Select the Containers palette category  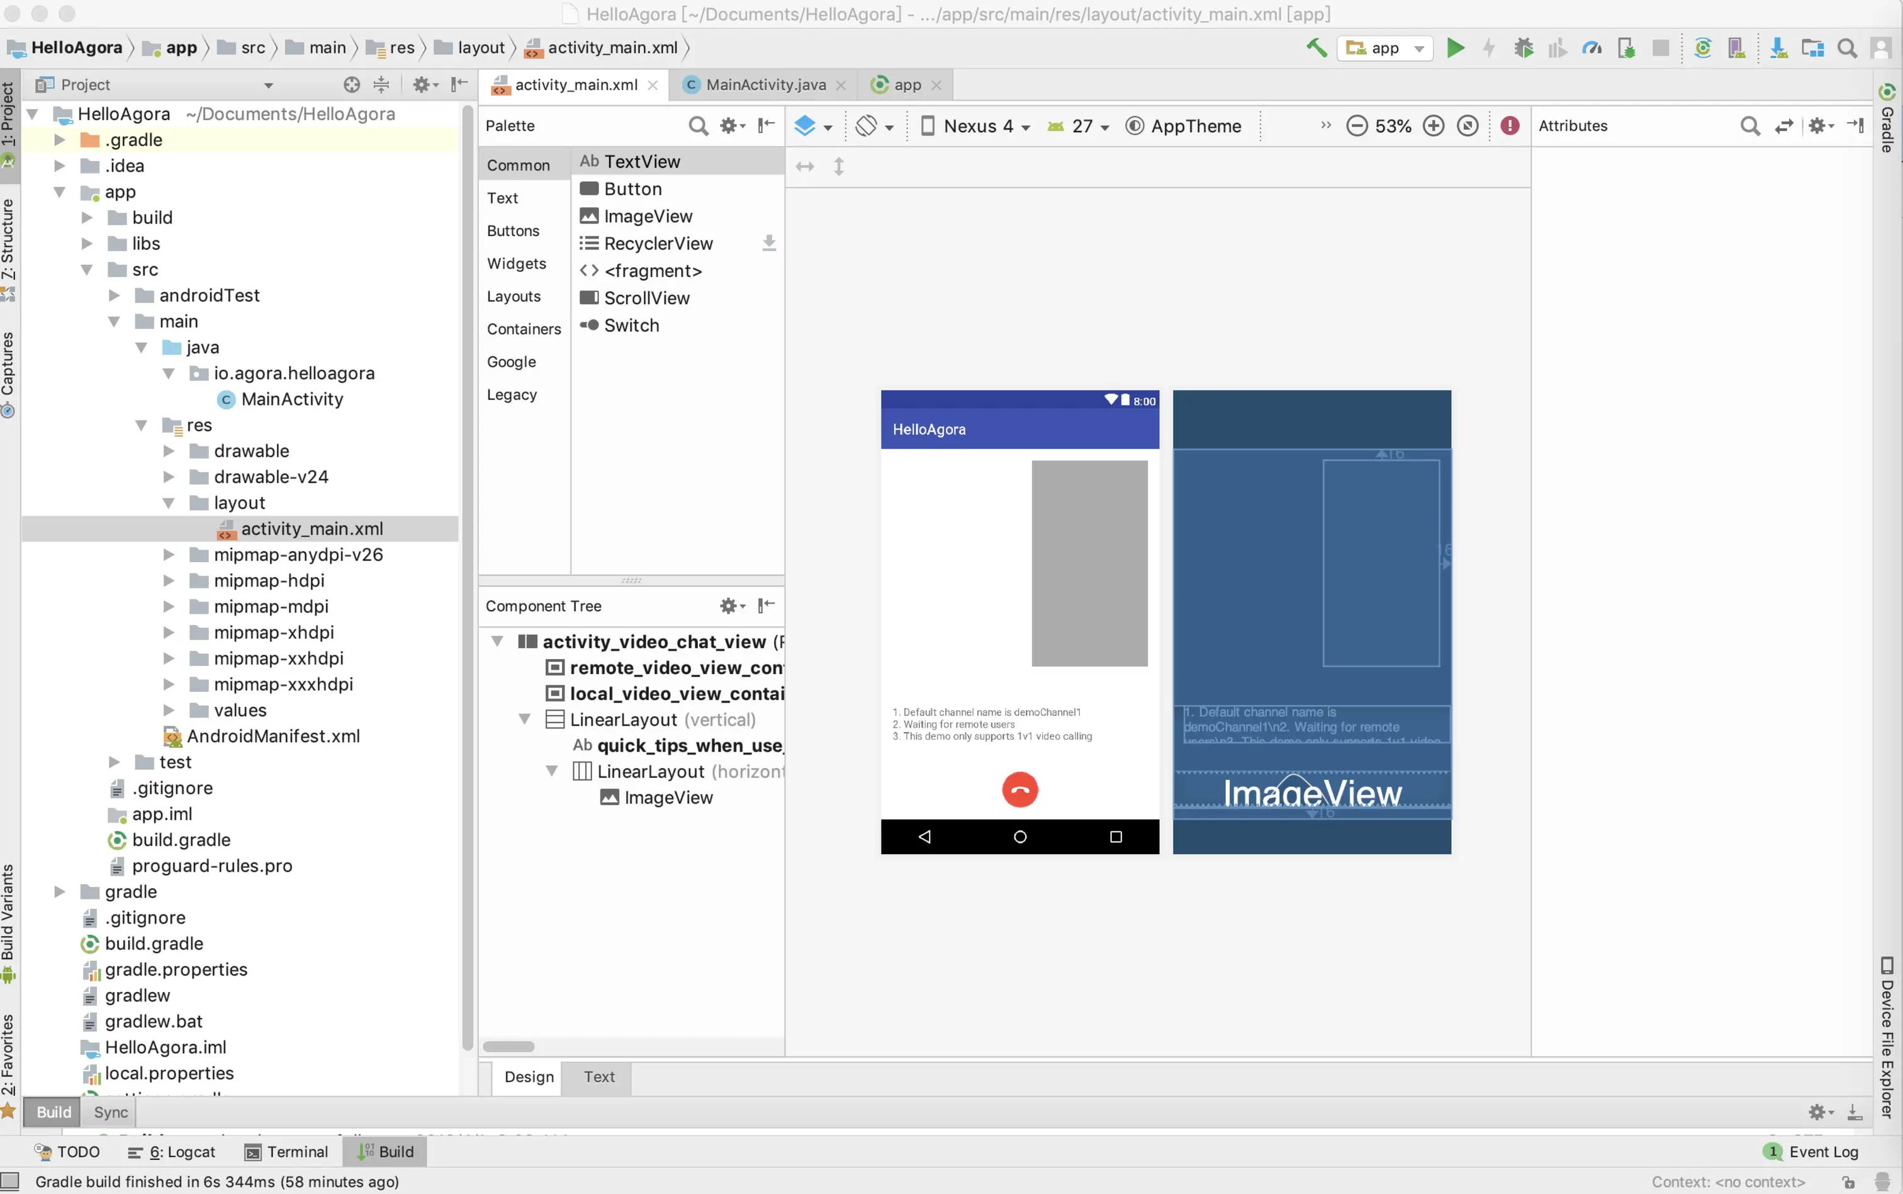[x=524, y=329]
